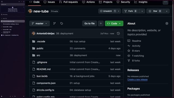
Task: View tags via the tag icon
Action: 62,23
